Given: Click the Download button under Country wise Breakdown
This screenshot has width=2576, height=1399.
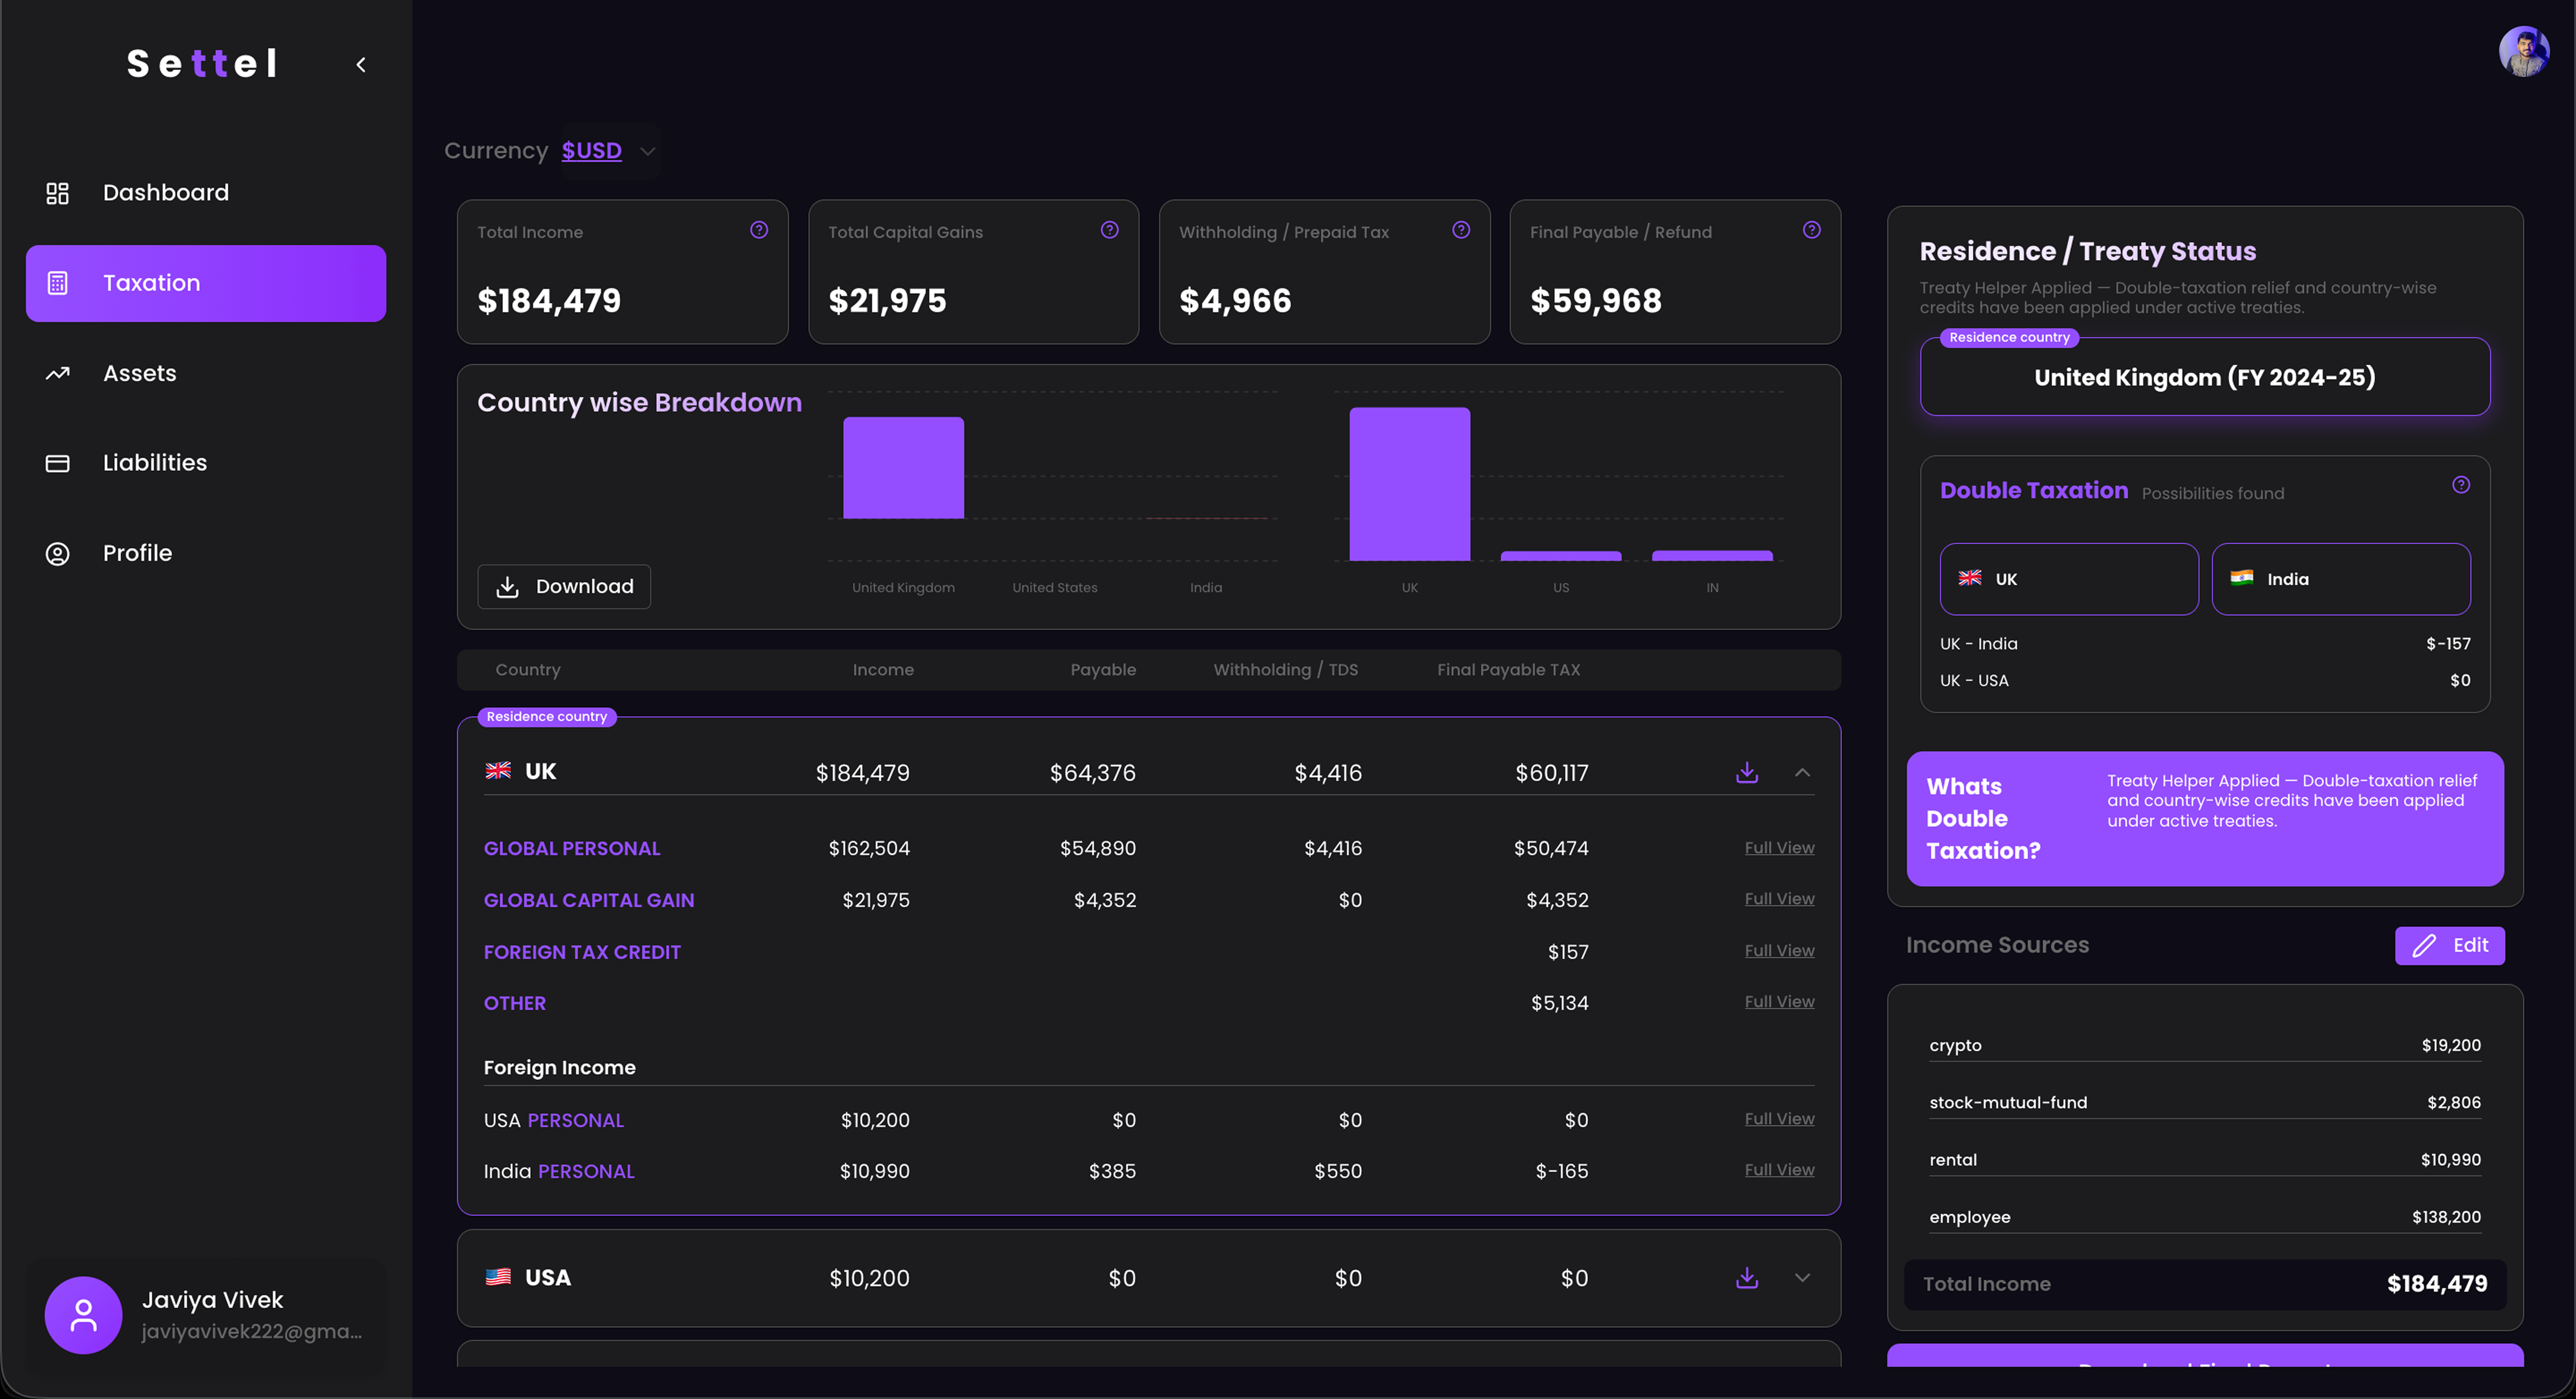Looking at the screenshot, I should 564,586.
